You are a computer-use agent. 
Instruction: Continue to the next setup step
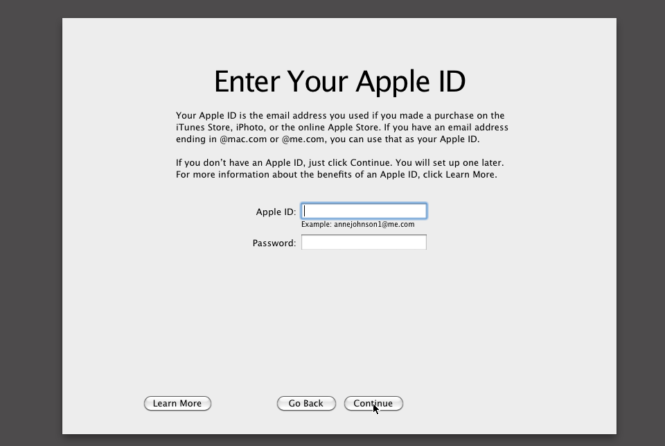tap(373, 403)
